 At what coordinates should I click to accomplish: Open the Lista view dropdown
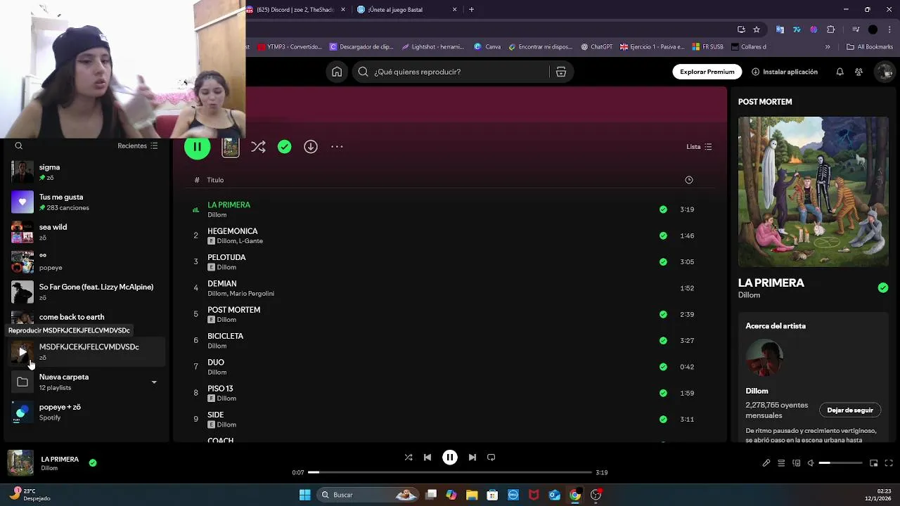coord(700,147)
